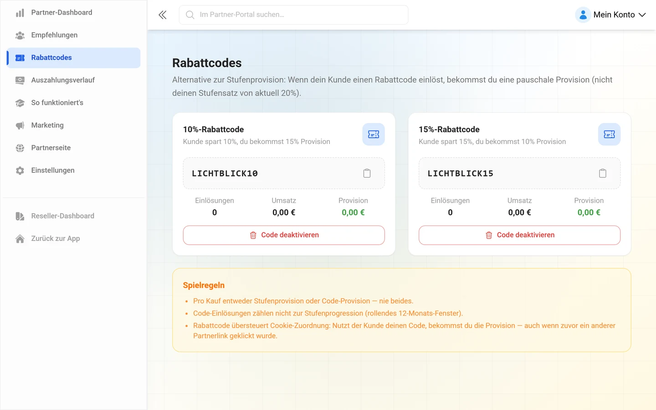Click the Partner-Dashboard bar chart icon
Screen dimensions: 656x410
tap(20, 13)
